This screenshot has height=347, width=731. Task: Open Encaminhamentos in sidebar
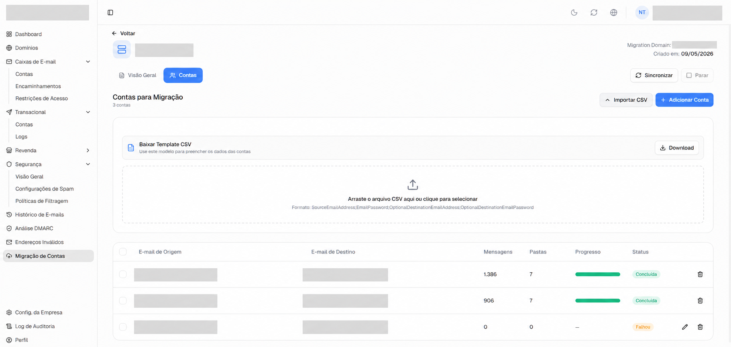point(38,86)
